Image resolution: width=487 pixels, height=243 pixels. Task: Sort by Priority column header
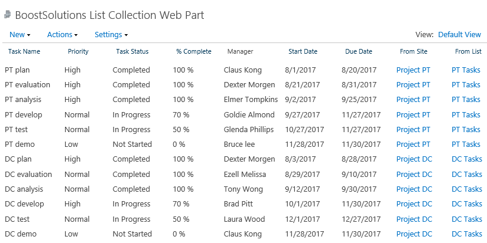coord(78,51)
